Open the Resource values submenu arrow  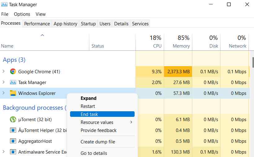[131, 122]
